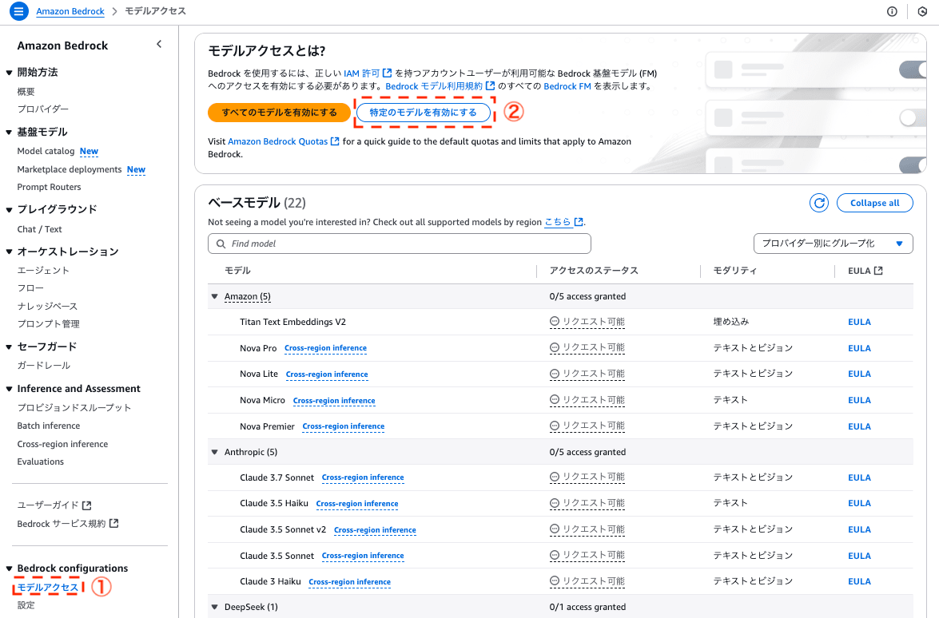Click the status icon for Titan Text Embeddings V2
Screen dimensions: 939x618
click(555, 322)
